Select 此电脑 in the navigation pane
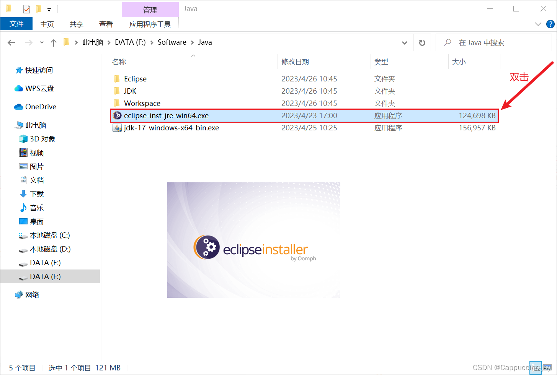This screenshot has height=375, width=557. pos(36,125)
